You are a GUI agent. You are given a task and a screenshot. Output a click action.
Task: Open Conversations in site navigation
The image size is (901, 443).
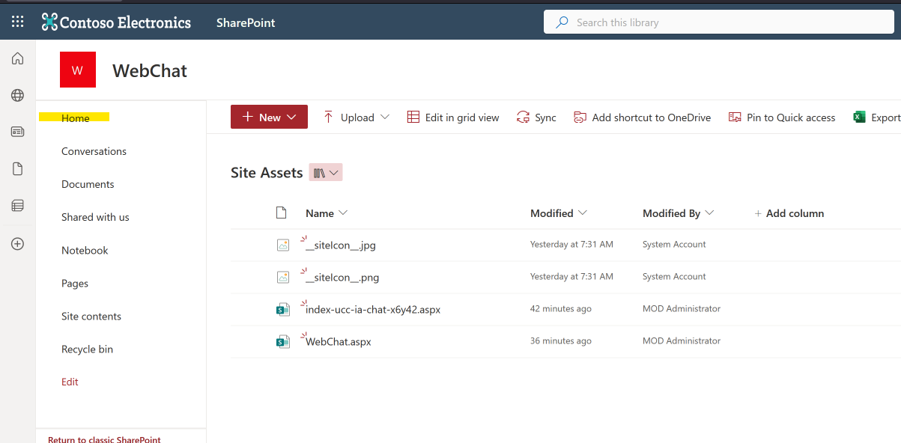point(94,151)
